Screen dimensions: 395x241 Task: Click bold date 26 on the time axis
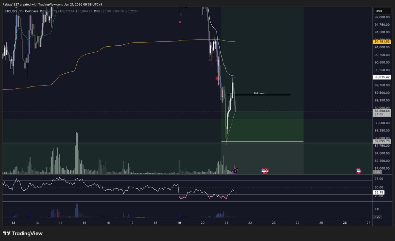[345, 223]
